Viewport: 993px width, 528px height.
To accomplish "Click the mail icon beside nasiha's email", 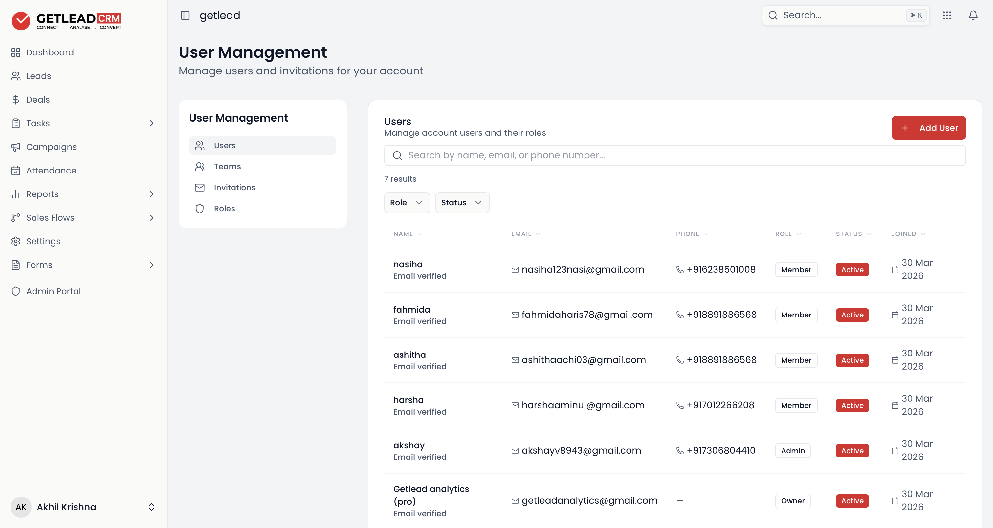I will coord(515,270).
